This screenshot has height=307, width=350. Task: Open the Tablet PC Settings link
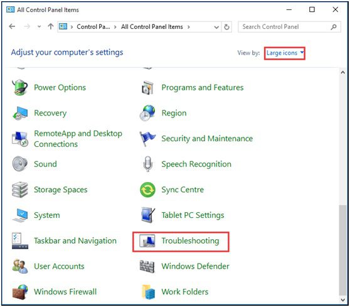pos(193,215)
